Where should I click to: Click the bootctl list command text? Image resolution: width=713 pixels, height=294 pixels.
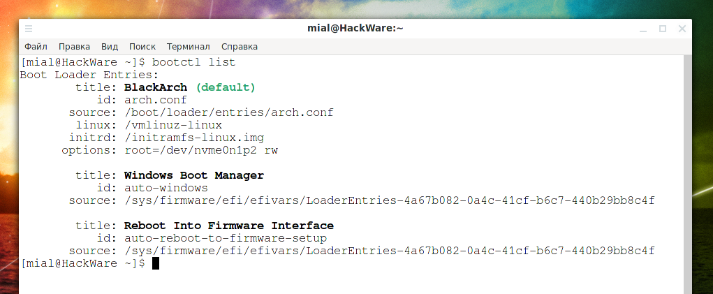[x=193, y=62]
